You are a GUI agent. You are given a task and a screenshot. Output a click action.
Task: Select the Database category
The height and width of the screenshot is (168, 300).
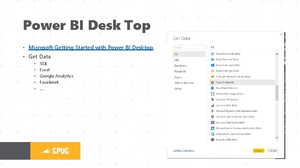(180, 66)
